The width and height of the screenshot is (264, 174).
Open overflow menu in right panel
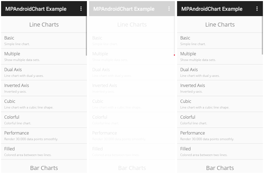click(x=257, y=9)
